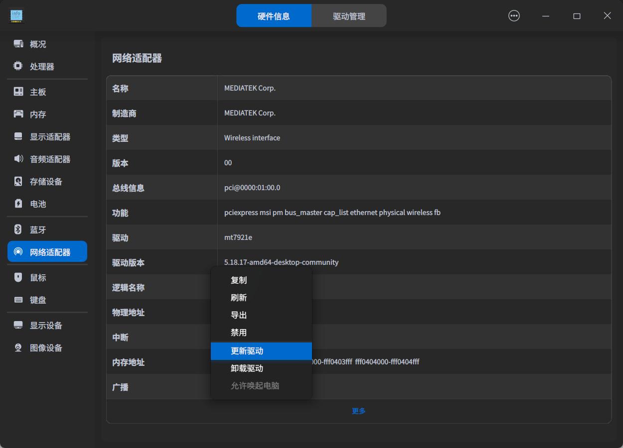
Task: Expand details with the More (更多) link
Action: (359, 411)
